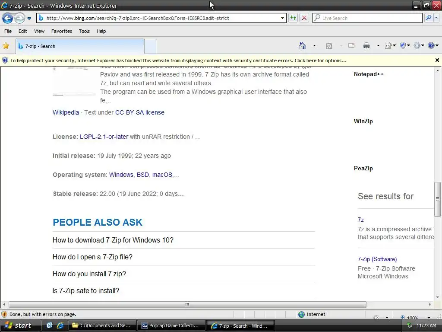Click the Internet zone globe icon
This screenshot has width=442, height=332.
click(301, 314)
